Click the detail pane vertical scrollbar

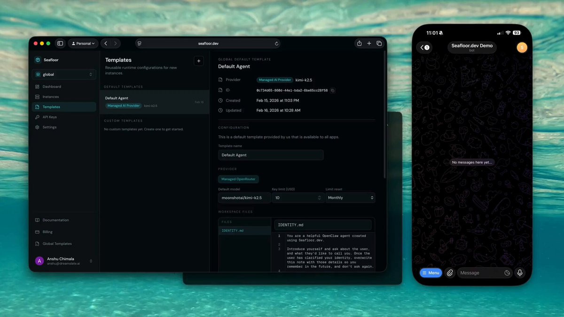(384, 115)
